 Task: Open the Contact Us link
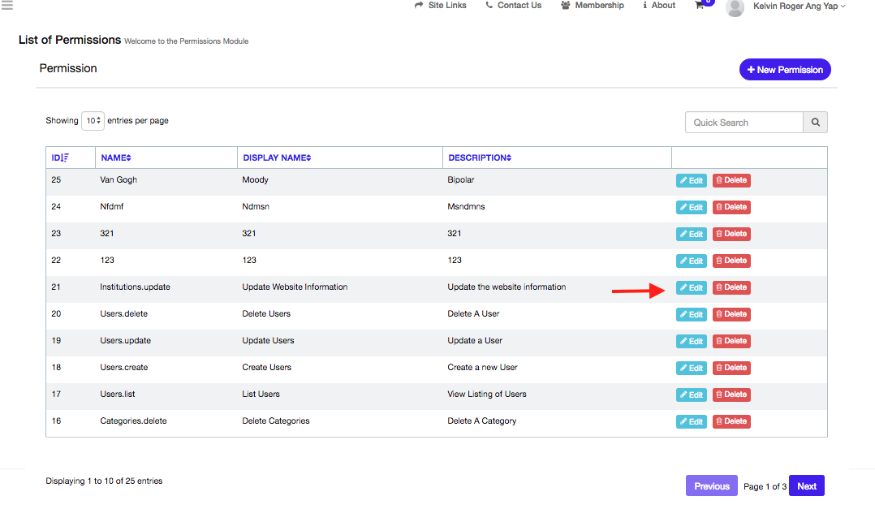click(513, 5)
